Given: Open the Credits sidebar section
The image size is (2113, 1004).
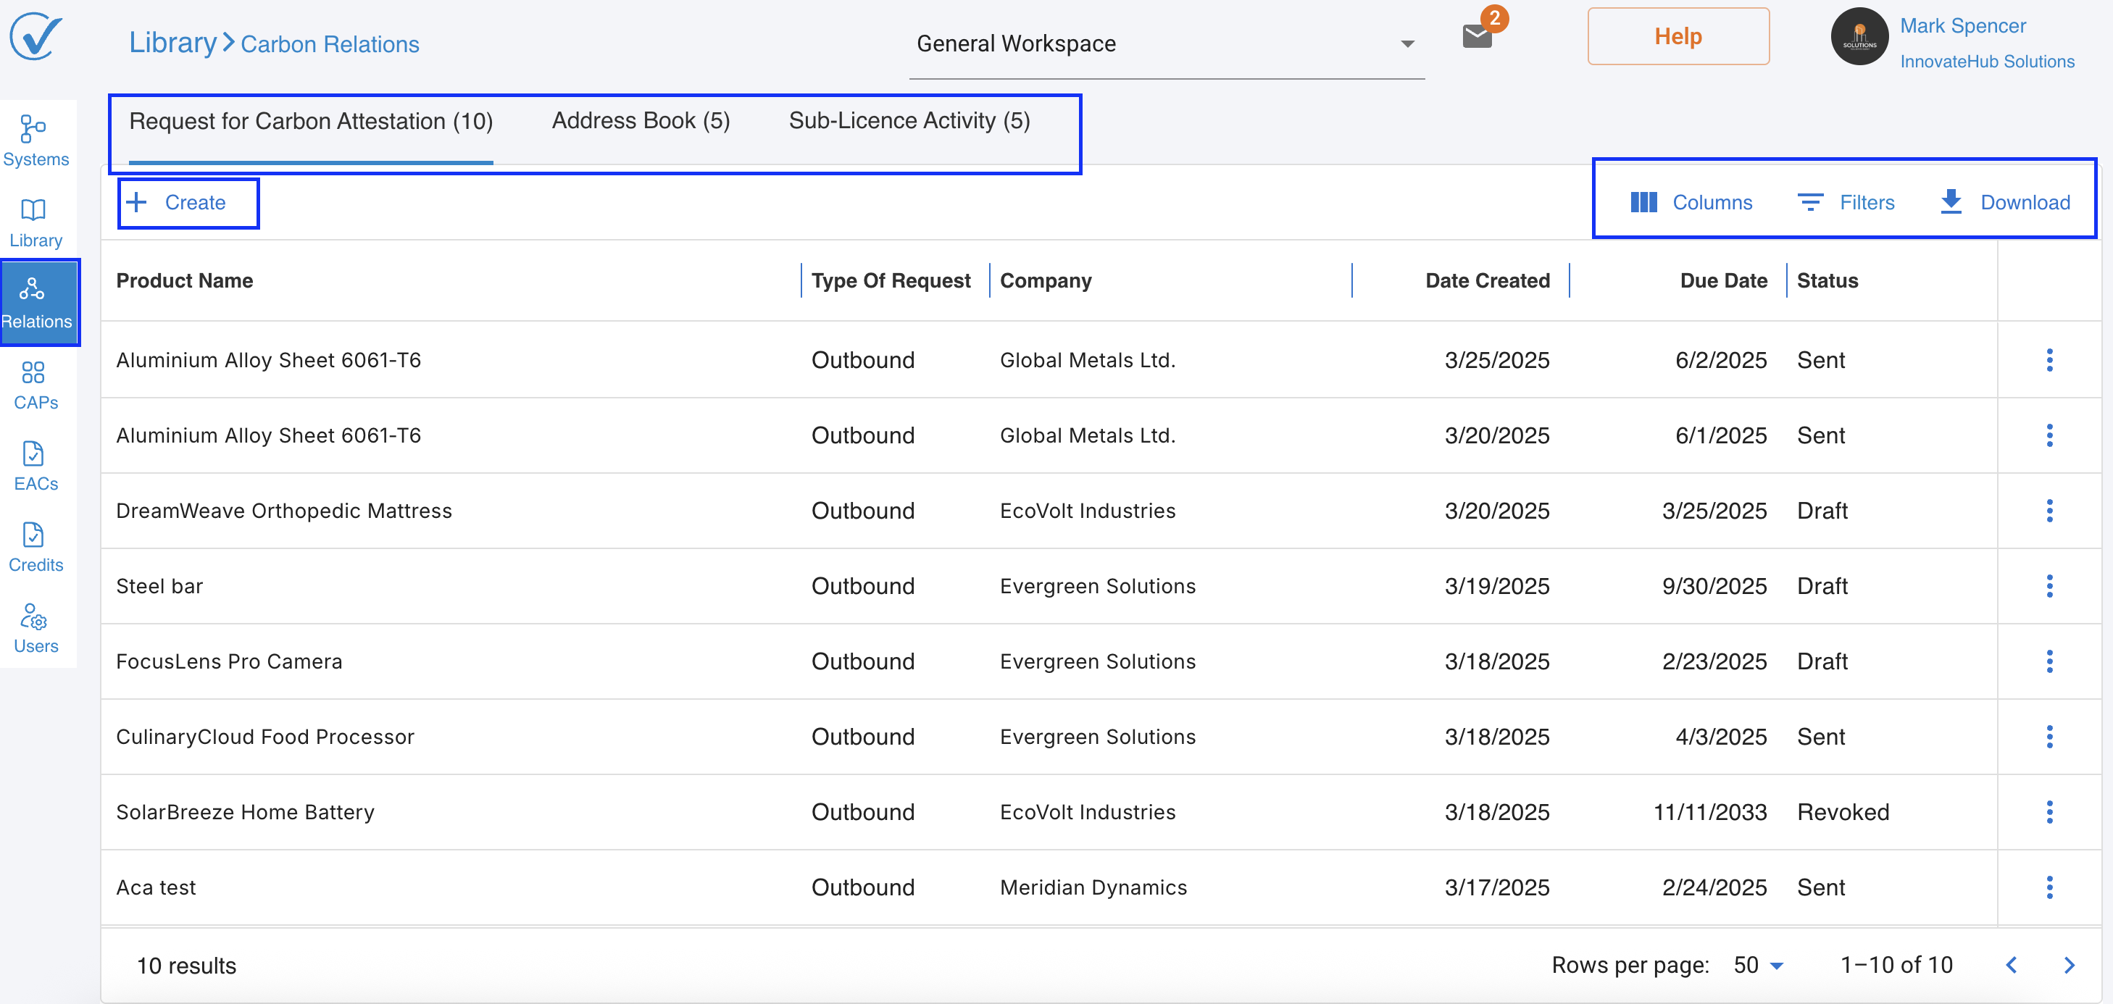Looking at the screenshot, I should 36,547.
